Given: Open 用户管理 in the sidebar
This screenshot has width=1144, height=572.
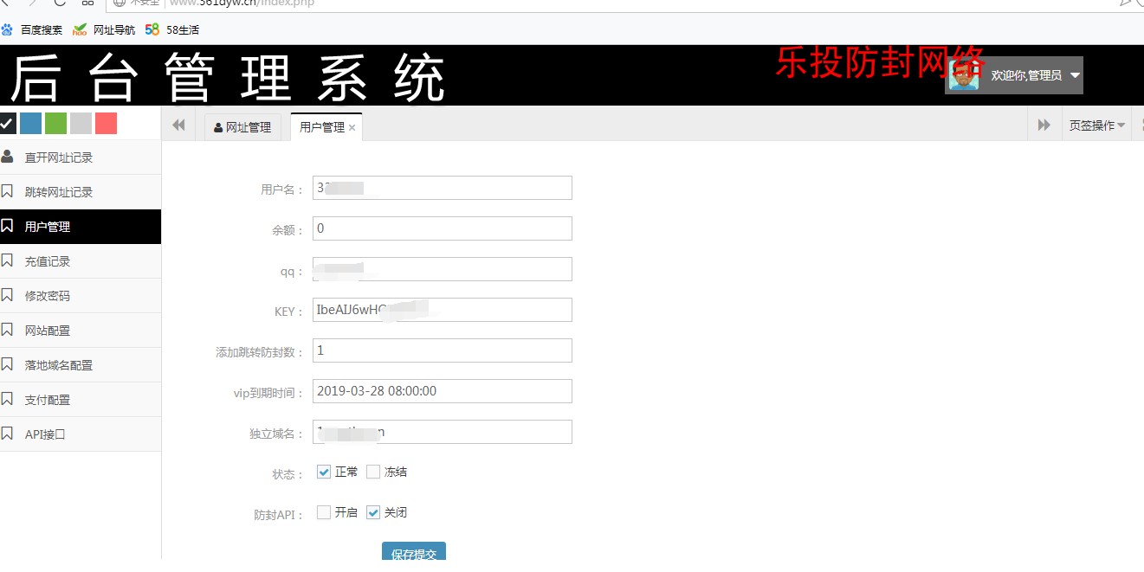Looking at the screenshot, I should pyautogui.click(x=81, y=227).
